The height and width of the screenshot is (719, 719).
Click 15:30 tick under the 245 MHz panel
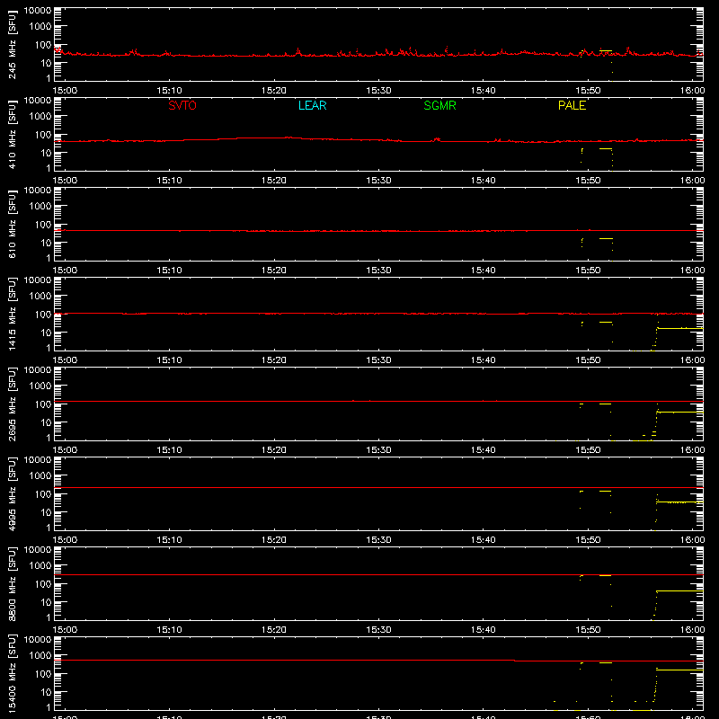coord(378,91)
